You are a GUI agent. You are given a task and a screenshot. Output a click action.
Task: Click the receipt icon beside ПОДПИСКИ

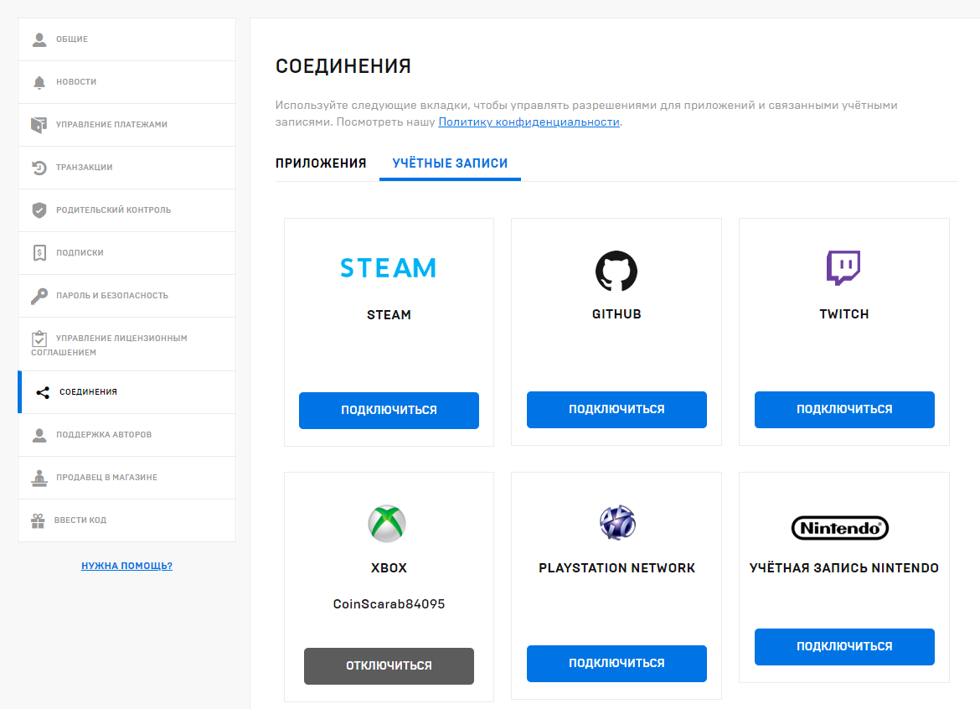39,252
